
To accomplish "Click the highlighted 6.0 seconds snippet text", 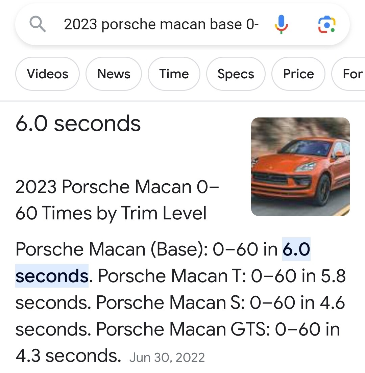I will point(163,262).
